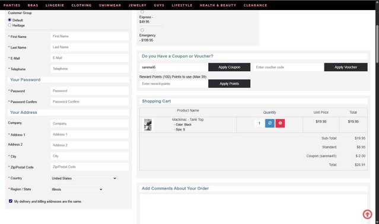Click the blue refresh quantity icon

[270, 123]
